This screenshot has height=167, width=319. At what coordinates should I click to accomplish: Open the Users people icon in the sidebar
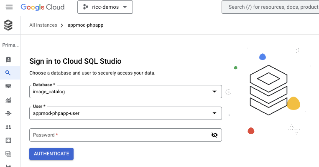(8, 127)
